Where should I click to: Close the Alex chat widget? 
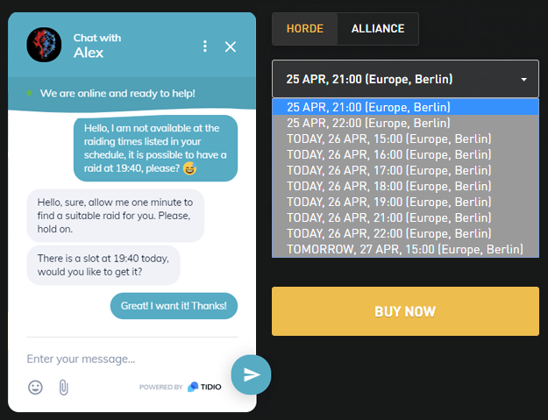click(231, 46)
